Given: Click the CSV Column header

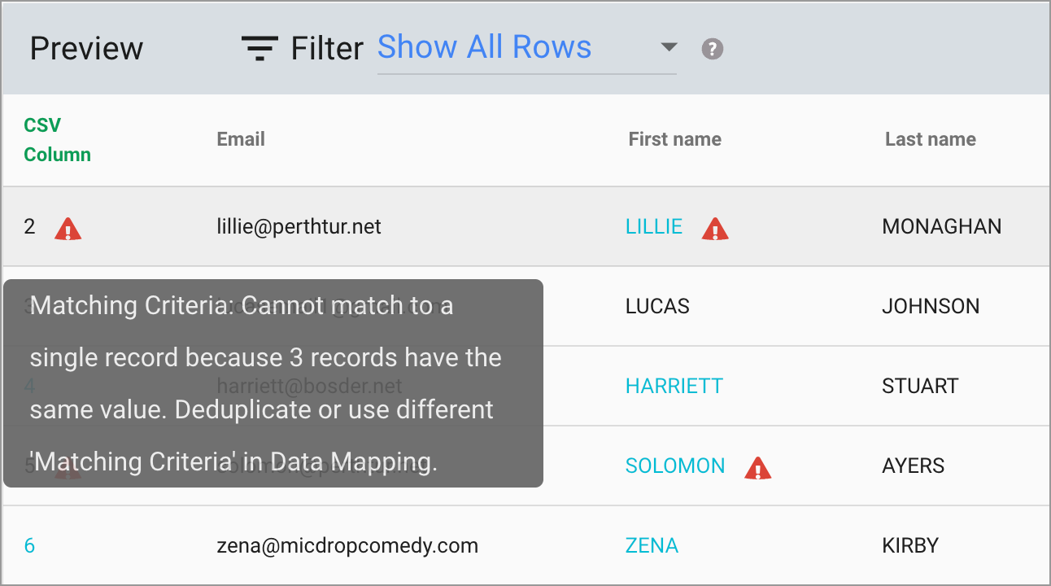Looking at the screenshot, I should pos(57,139).
